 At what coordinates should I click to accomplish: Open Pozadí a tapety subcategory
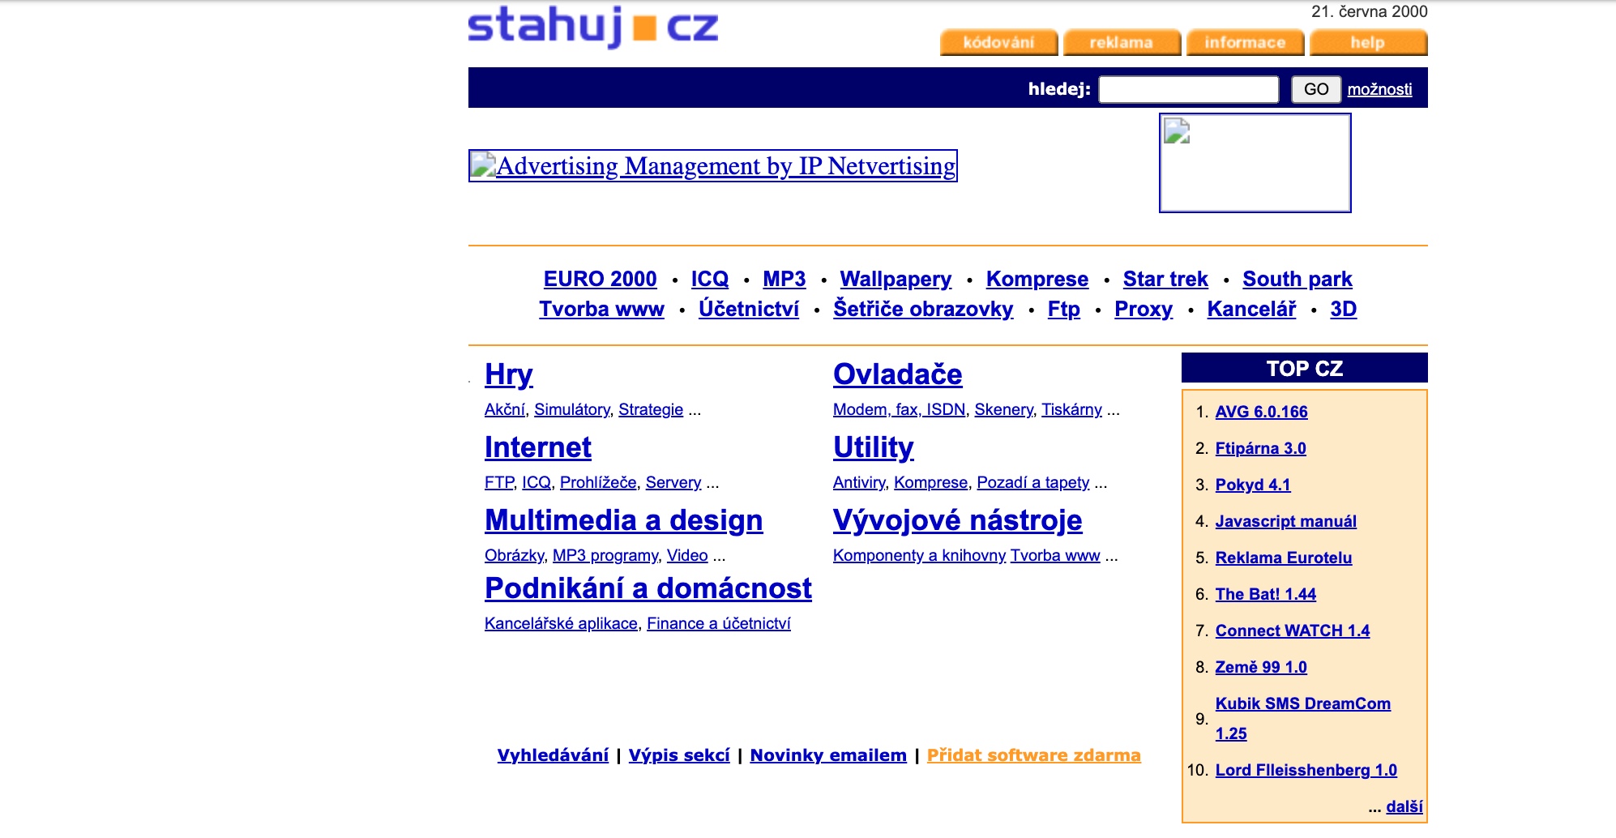pos(1033,482)
